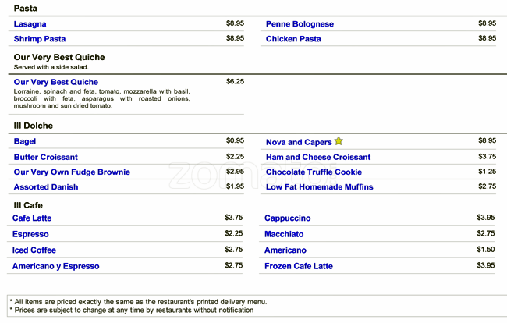
Task: Select the Bagel item
Action: coord(25,141)
